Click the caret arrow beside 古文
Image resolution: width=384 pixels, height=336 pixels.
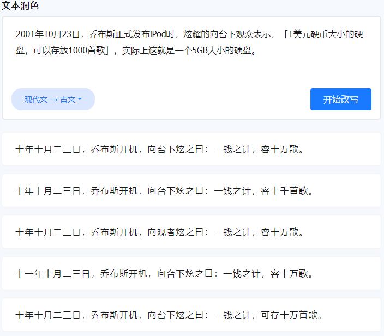click(80, 99)
